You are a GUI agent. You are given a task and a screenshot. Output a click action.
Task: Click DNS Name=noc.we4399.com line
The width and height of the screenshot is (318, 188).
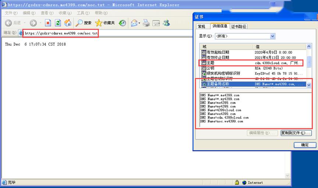coord(222,121)
